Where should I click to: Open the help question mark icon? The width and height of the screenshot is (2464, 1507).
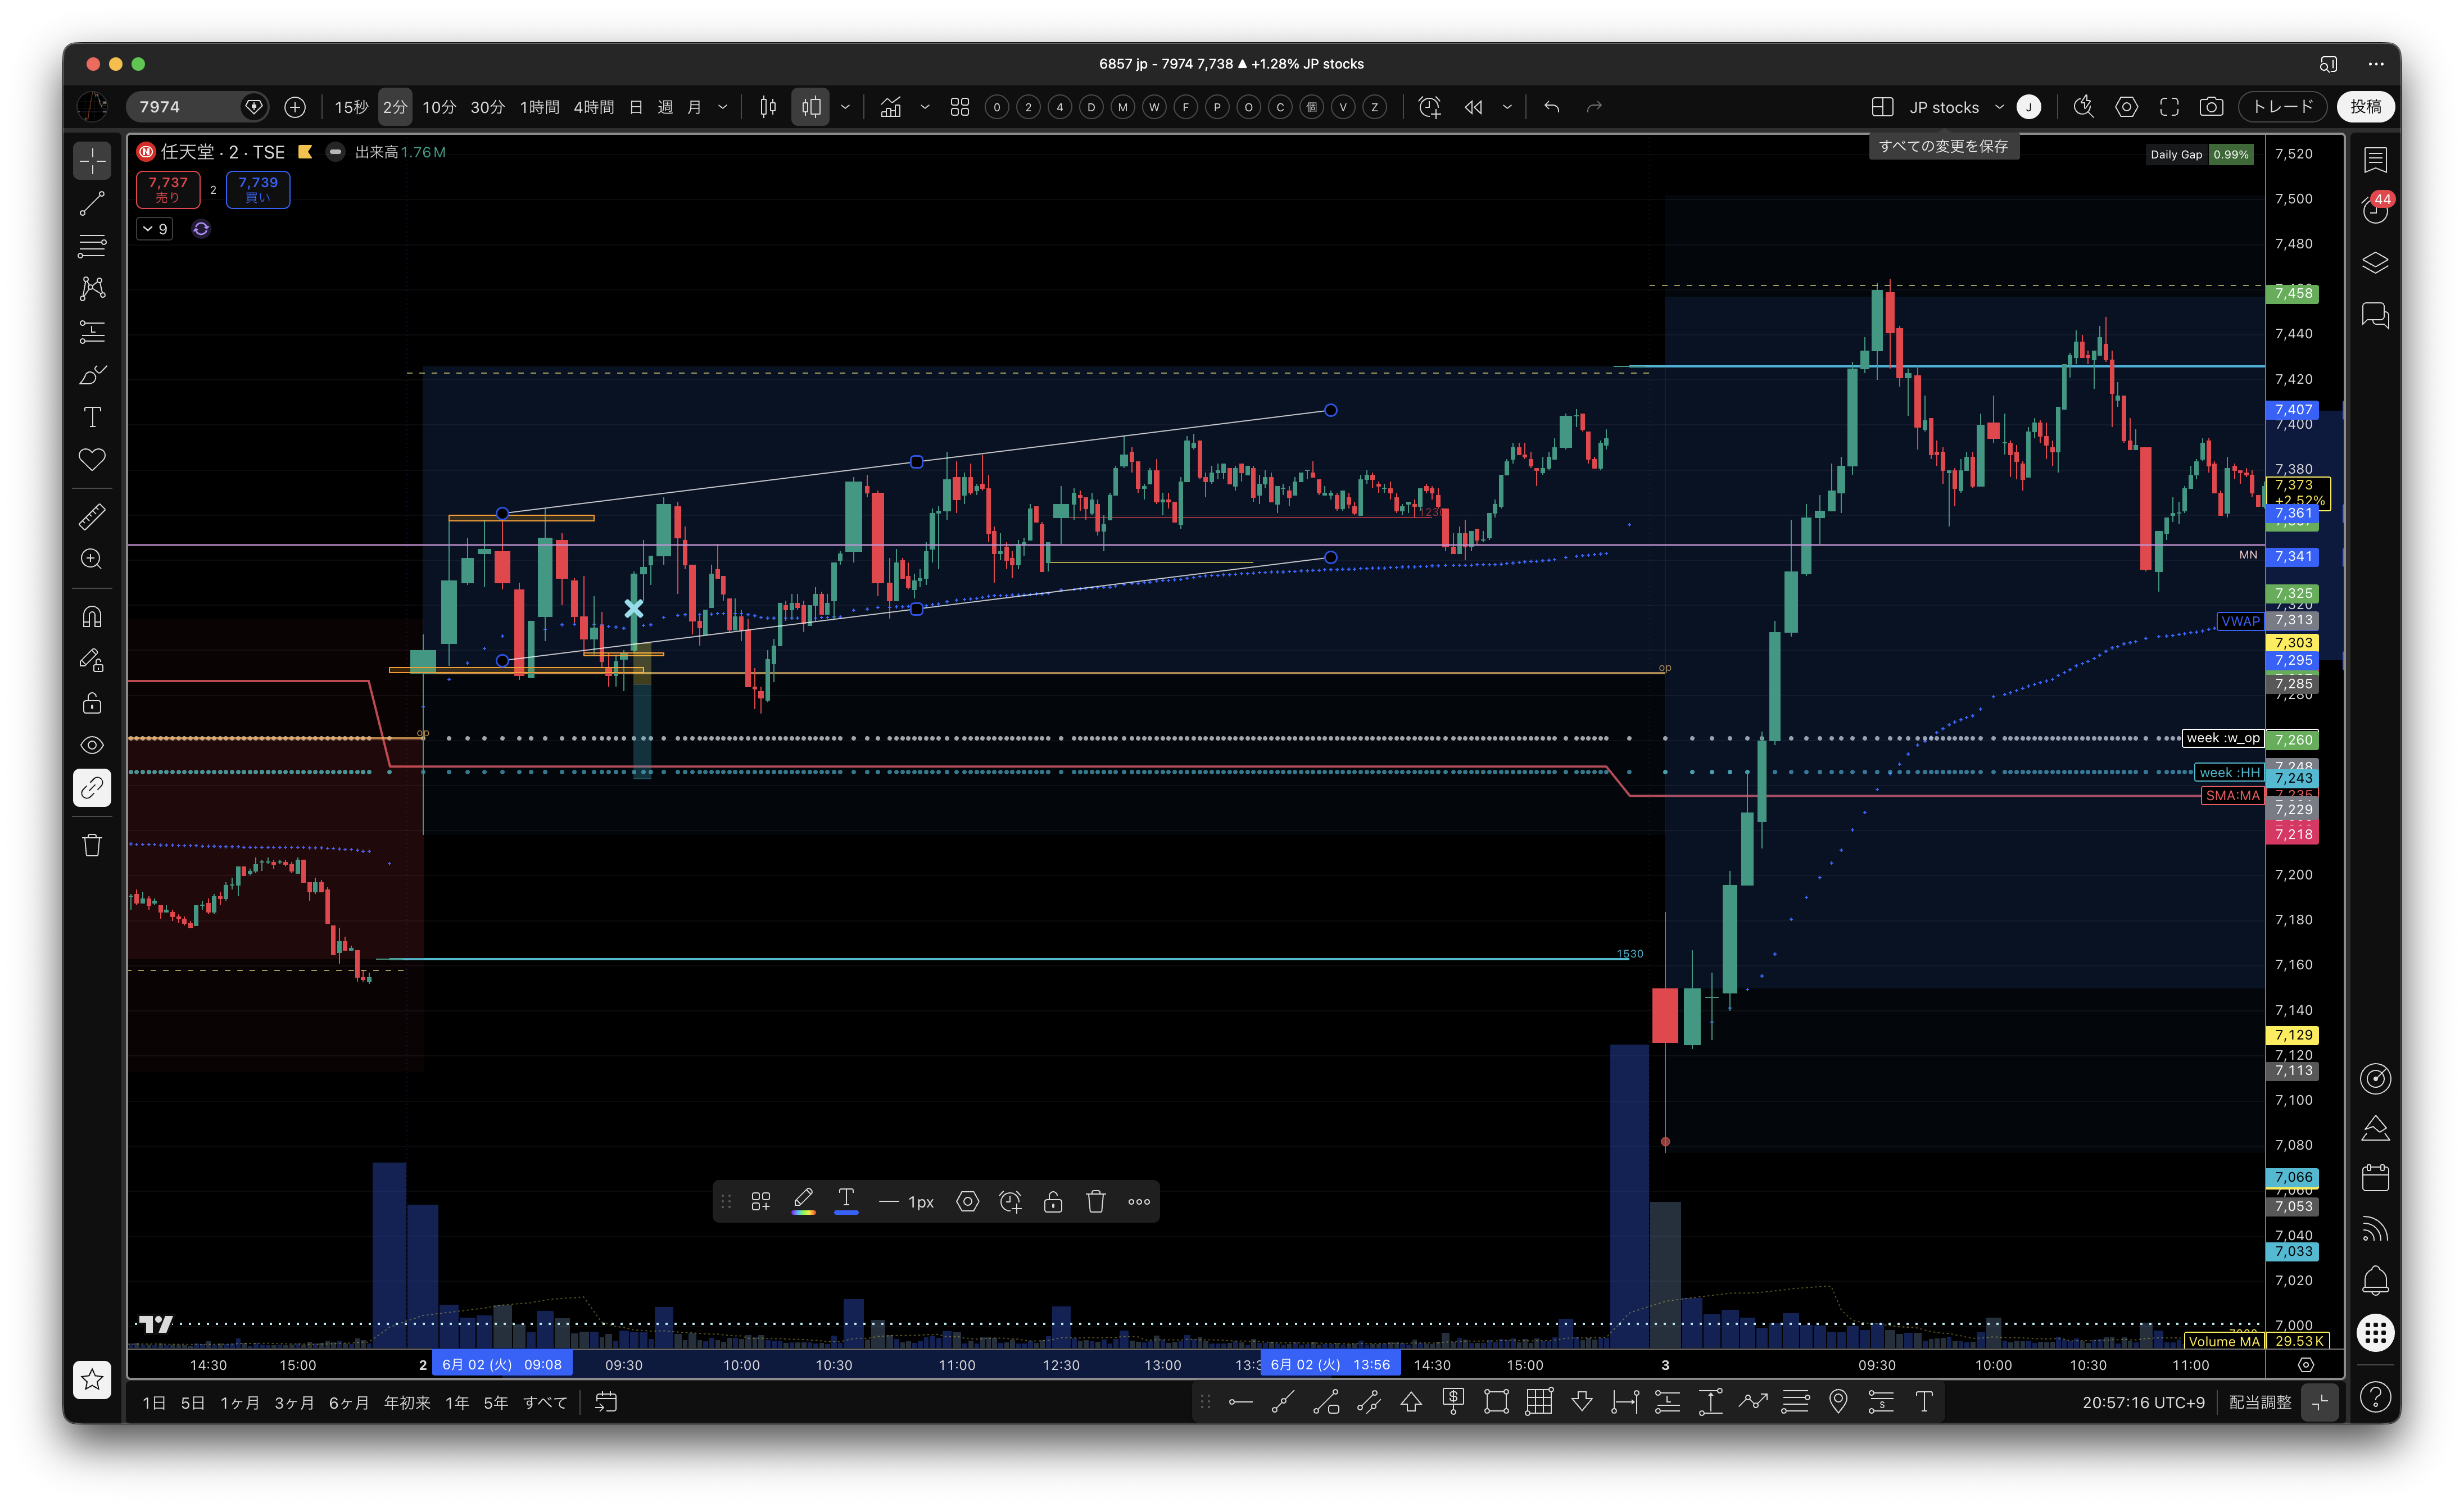(x=2376, y=1397)
